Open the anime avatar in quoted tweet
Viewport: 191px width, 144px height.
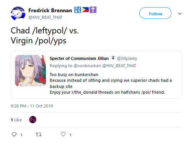coord(30,71)
